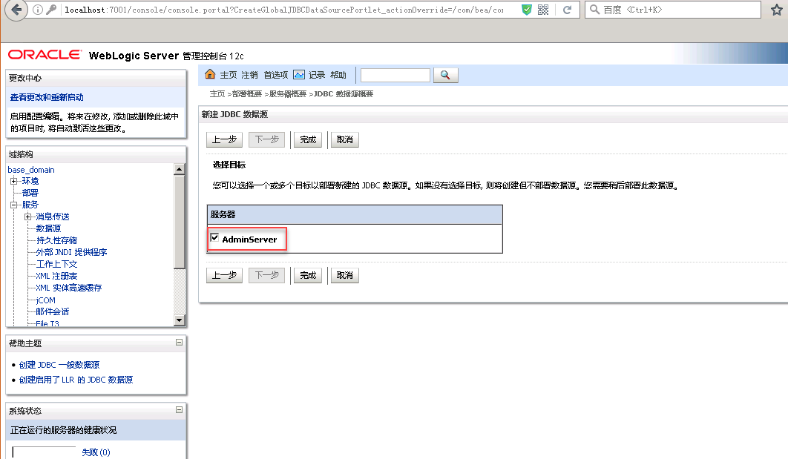Select 外部 JNDI 提供程序 in the tree
Screen dimensions: 788x459
pos(71,252)
